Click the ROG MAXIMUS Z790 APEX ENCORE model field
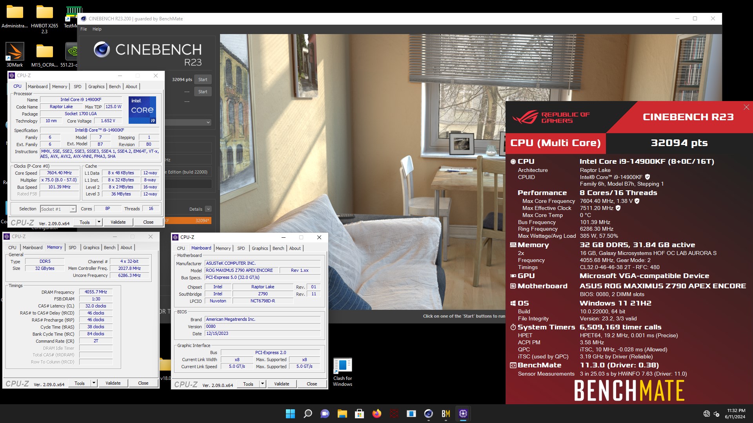This screenshot has width=753, height=423. [x=242, y=270]
